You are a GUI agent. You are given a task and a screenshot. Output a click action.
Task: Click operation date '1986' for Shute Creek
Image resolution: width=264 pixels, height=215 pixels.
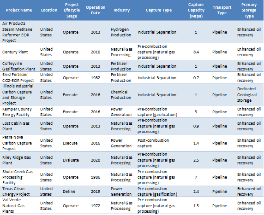(96, 177)
